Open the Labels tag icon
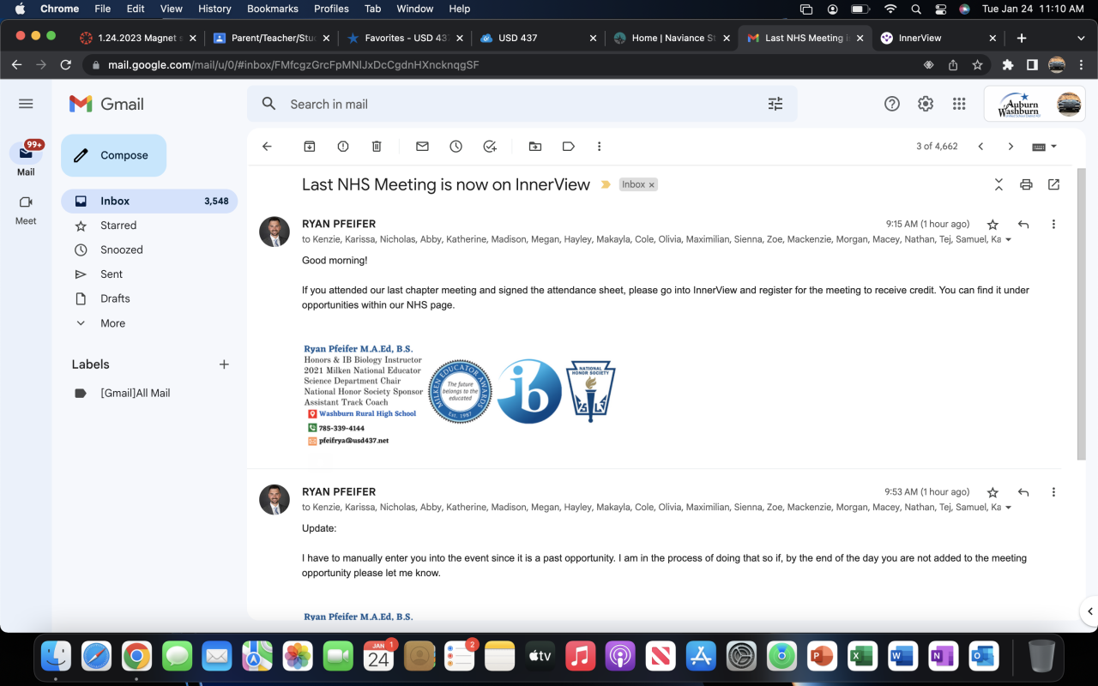Screen dimensions: 1098x686 [x=569, y=147]
